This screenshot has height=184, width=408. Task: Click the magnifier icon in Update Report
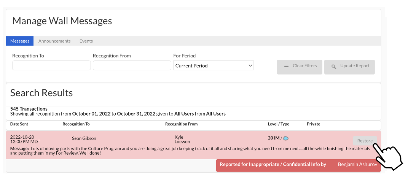333,67
